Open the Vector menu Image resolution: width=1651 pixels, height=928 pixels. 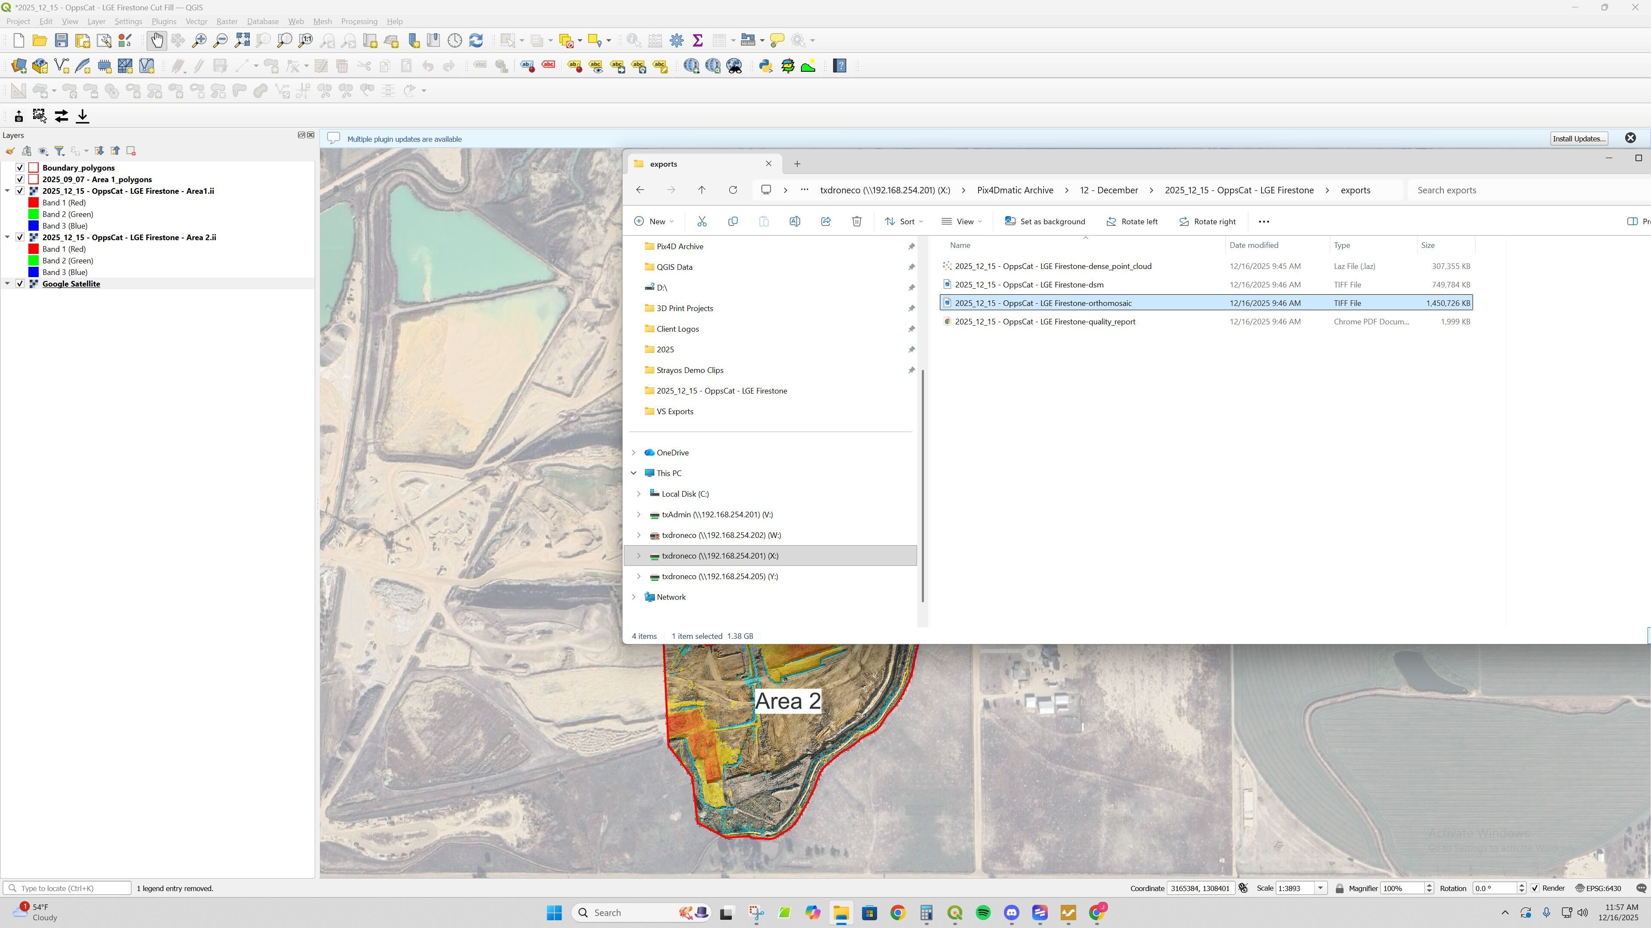(x=196, y=21)
